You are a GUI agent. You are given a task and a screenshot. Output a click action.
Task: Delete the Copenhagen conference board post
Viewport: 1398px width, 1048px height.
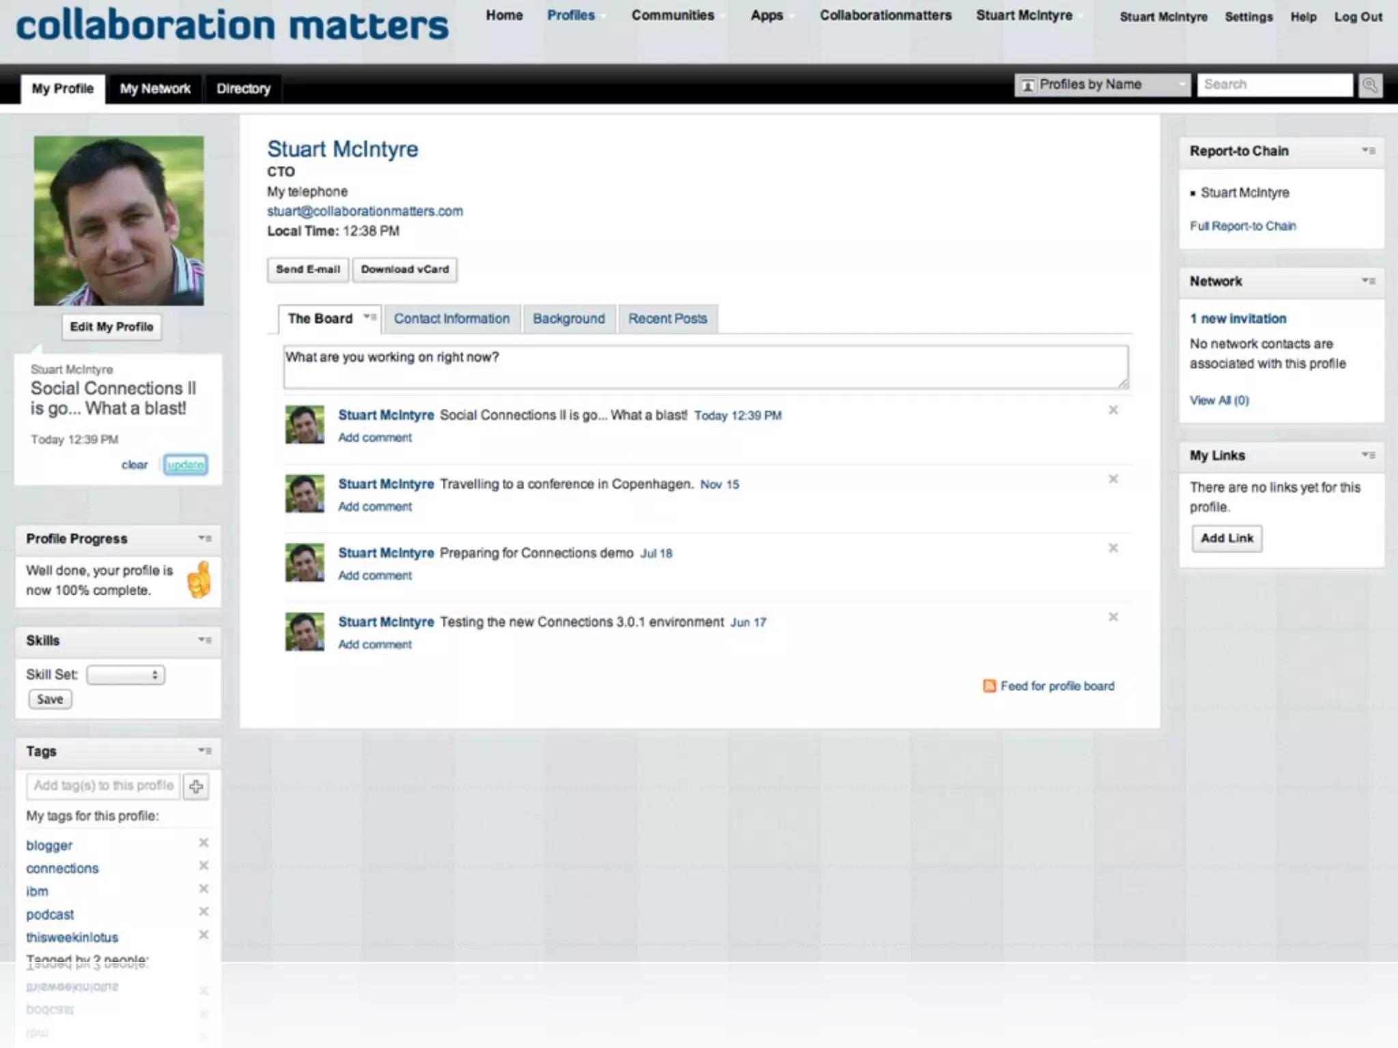(x=1113, y=479)
